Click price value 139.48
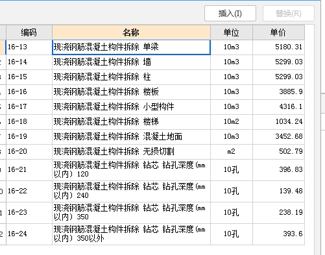This screenshot has width=325, height=255. click(291, 191)
